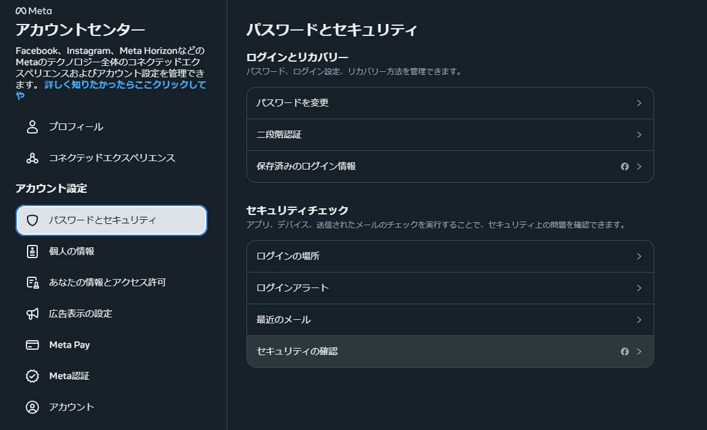Open アカウント in the sidebar

point(112,407)
